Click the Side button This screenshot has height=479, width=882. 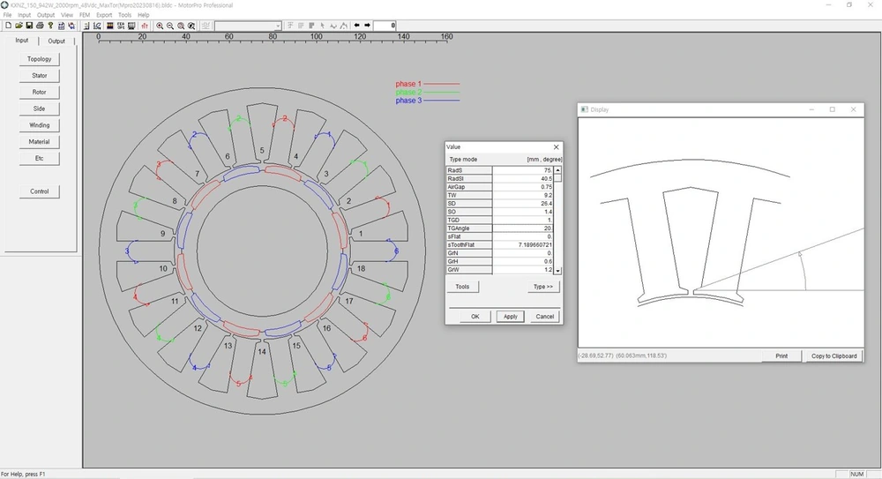[x=40, y=109]
